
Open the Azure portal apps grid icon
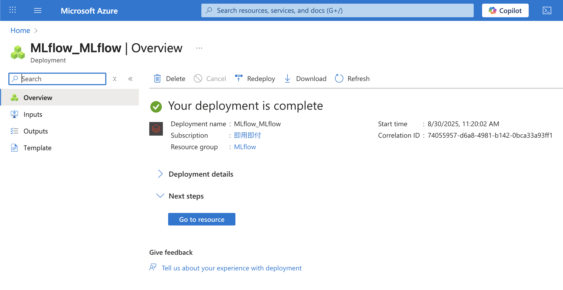13,10
